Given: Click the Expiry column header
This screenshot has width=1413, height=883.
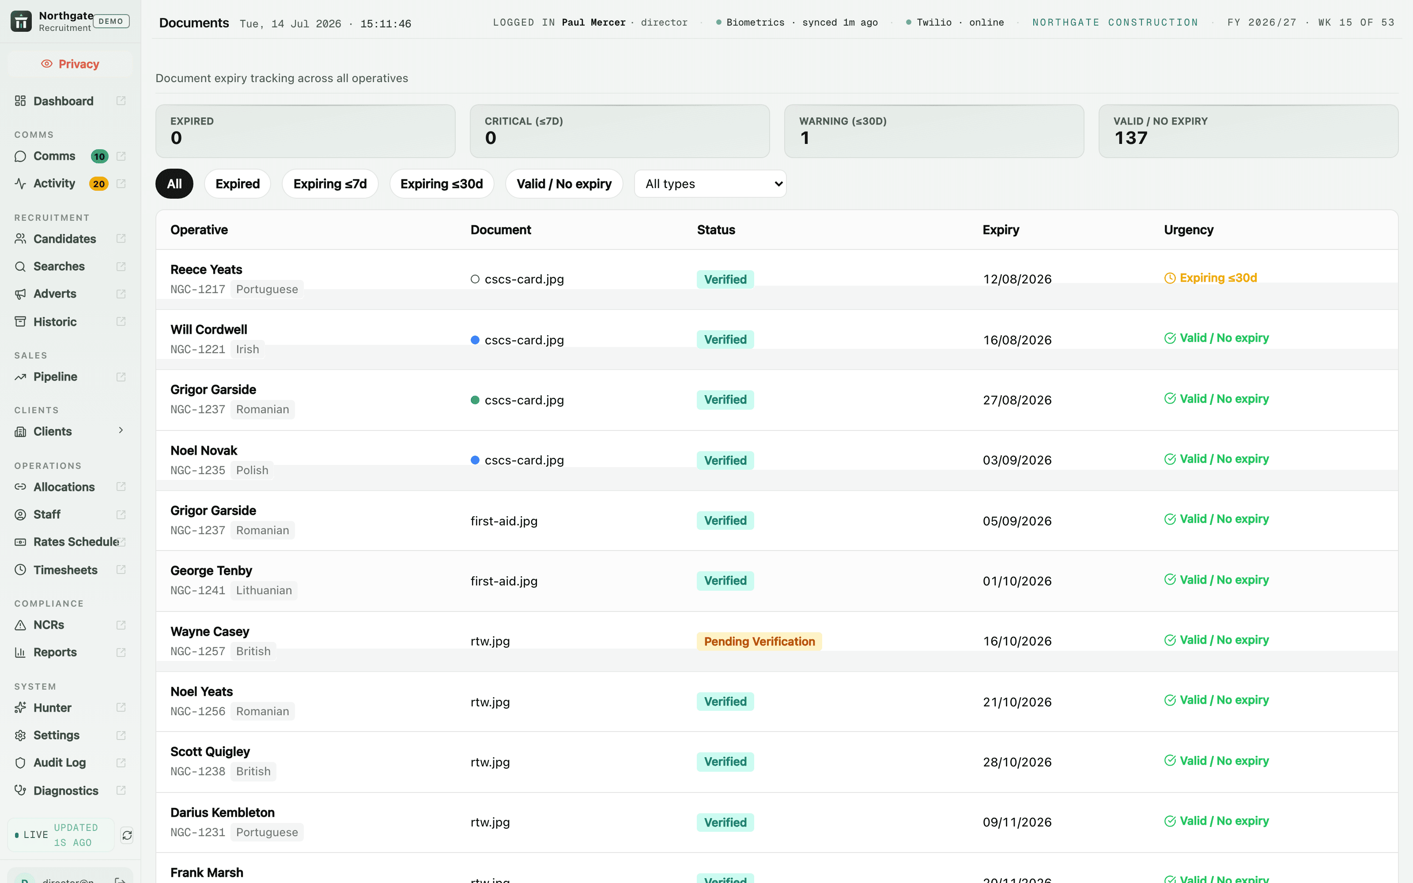Looking at the screenshot, I should click(1001, 230).
